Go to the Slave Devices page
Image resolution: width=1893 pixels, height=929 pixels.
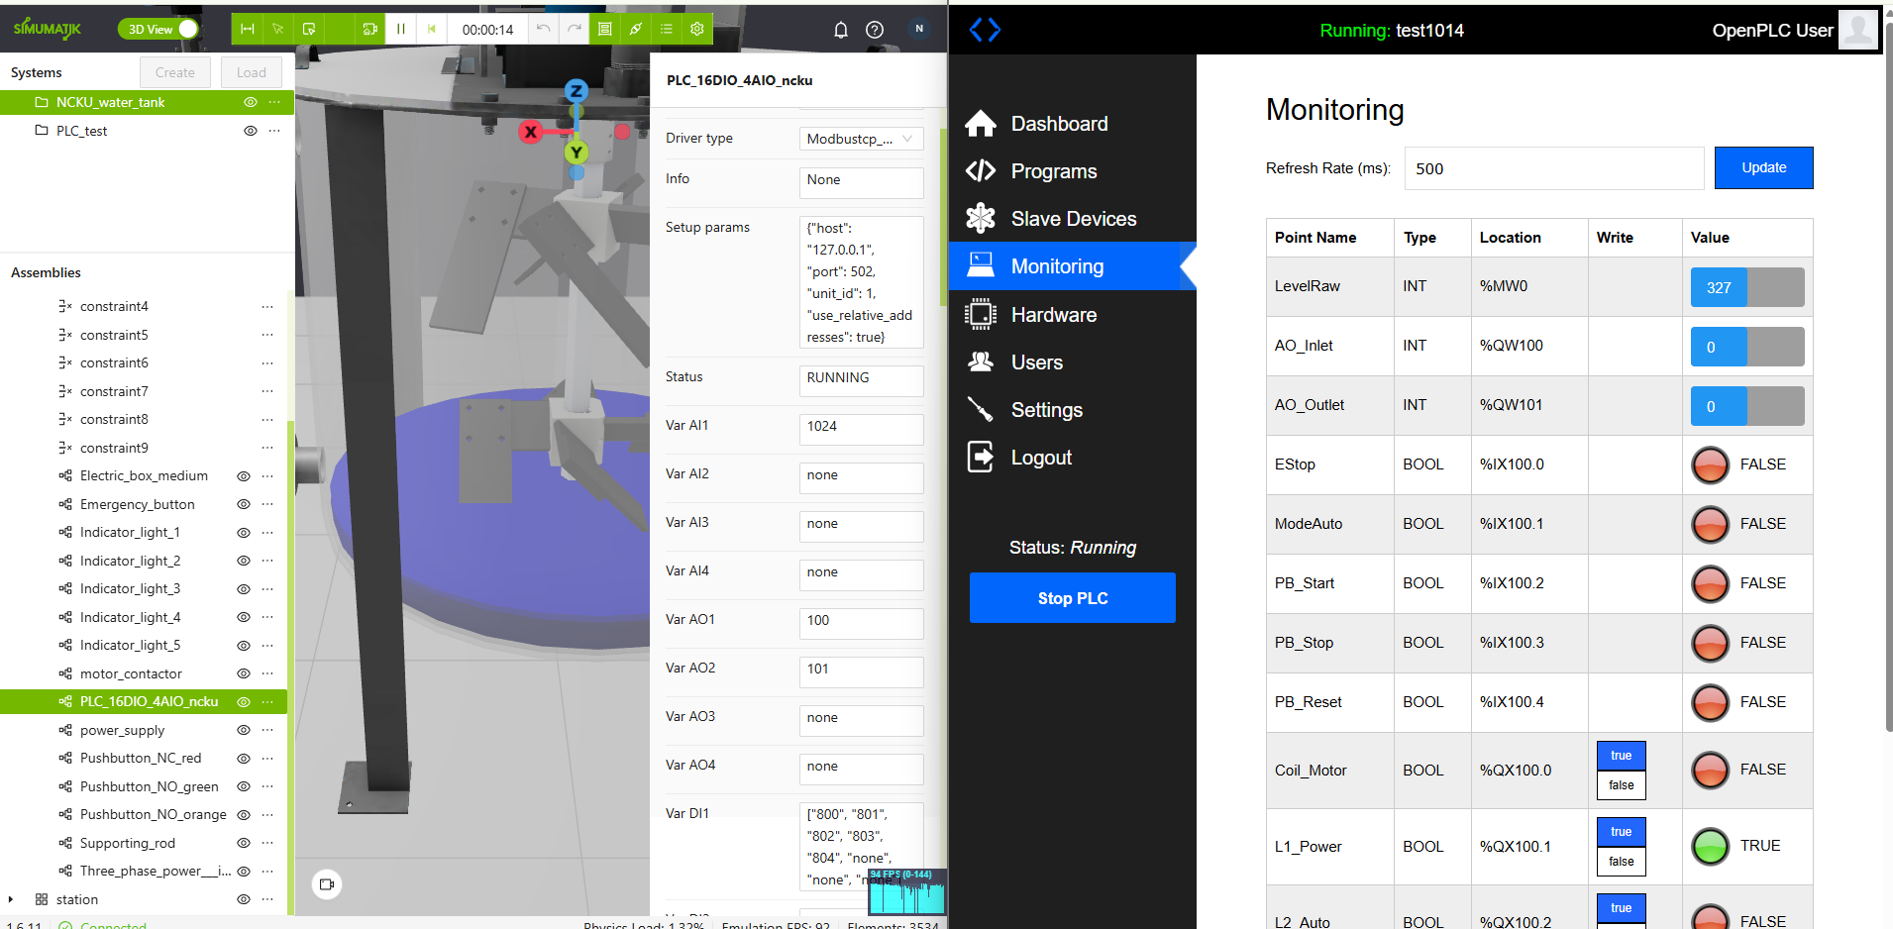pos(1073,219)
